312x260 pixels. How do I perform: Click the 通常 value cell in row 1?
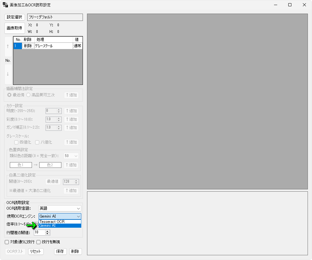(x=78, y=46)
